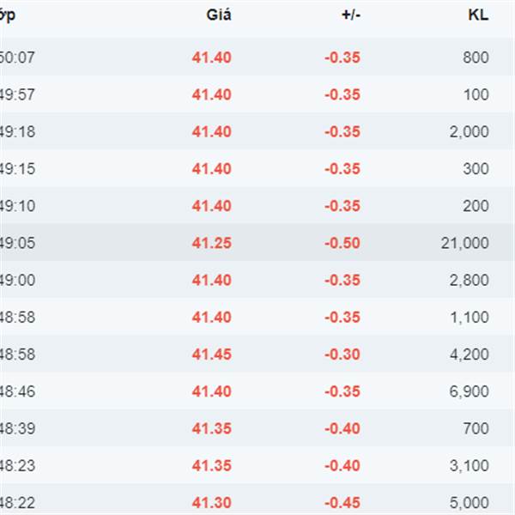515x515 pixels.
Task: Click the Giá column header
Action: tap(218, 15)
